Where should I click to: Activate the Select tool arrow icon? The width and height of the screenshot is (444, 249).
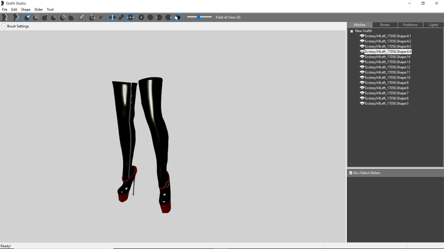click(27, 17)
